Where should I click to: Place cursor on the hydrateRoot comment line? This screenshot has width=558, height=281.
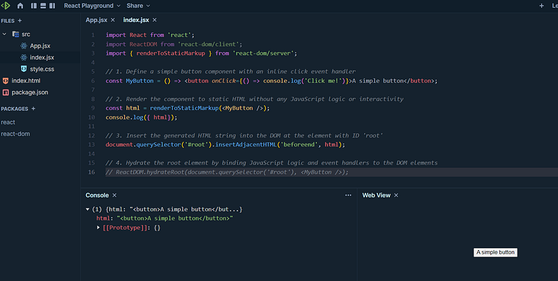pos(227,172)
